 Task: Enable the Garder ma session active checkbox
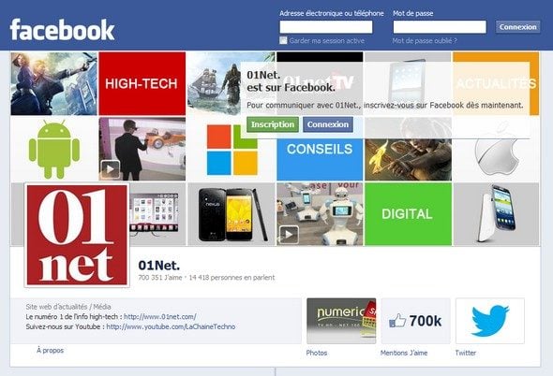point(283,40)
